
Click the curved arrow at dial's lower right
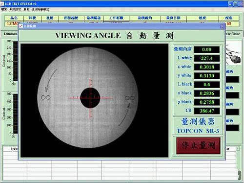124,114
